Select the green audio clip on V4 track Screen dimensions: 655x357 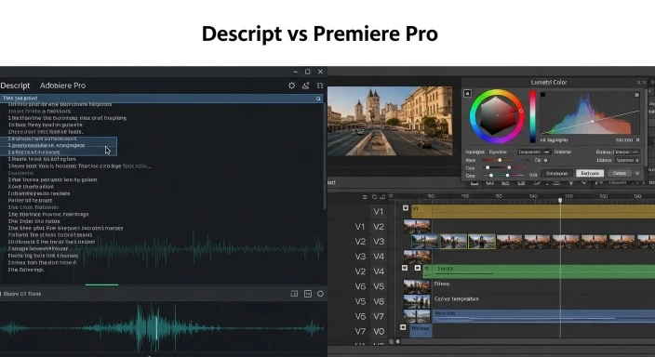tap(539, 271)
